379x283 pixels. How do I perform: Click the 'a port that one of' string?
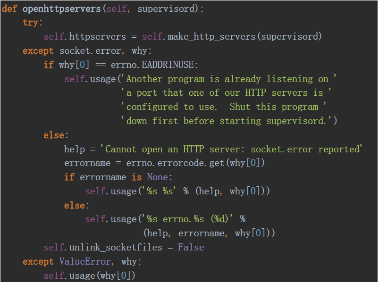coord(226,93)
